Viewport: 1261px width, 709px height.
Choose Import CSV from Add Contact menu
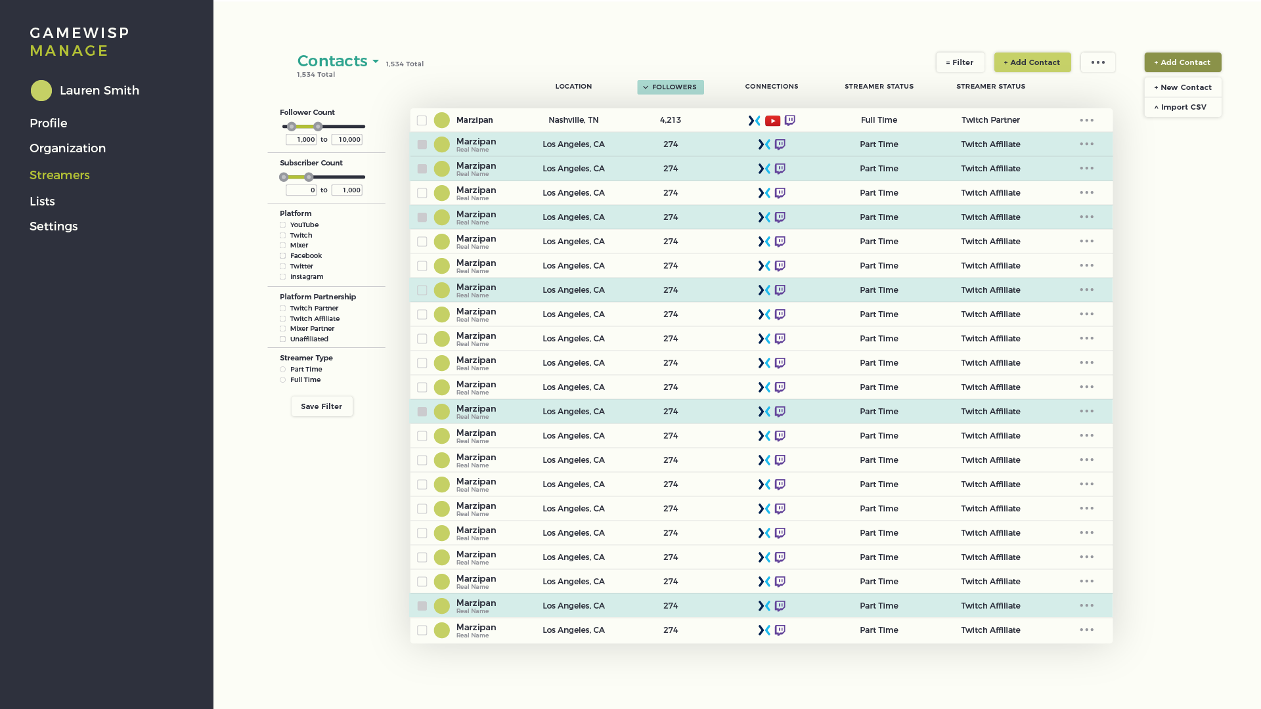1182,107
